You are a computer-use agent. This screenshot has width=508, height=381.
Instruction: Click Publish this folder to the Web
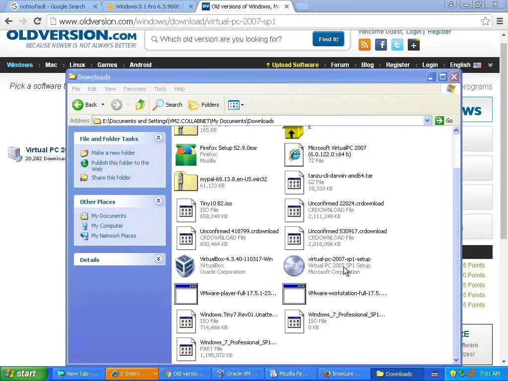pyautogui.click(x=120, y=166)
